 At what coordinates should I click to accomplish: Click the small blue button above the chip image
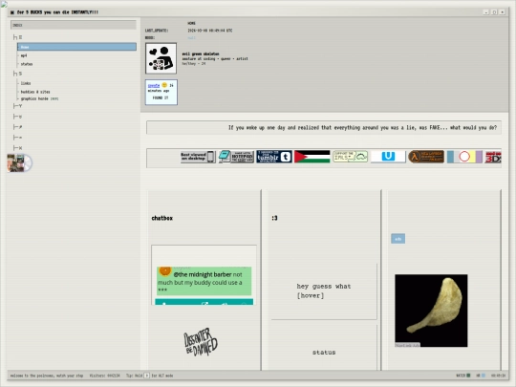coord(398,239)
